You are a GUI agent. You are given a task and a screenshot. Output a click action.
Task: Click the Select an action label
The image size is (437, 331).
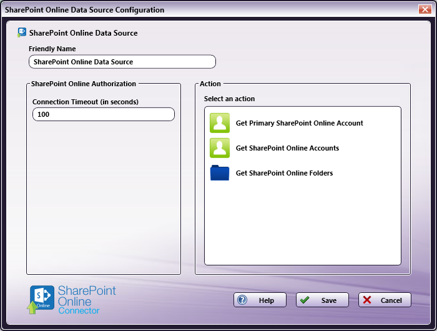point(229,99)
